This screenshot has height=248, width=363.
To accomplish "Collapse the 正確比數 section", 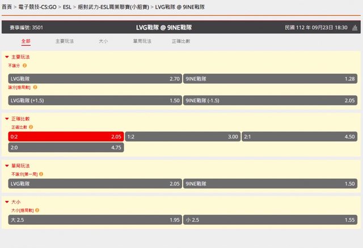I will (x=7, y=119).
